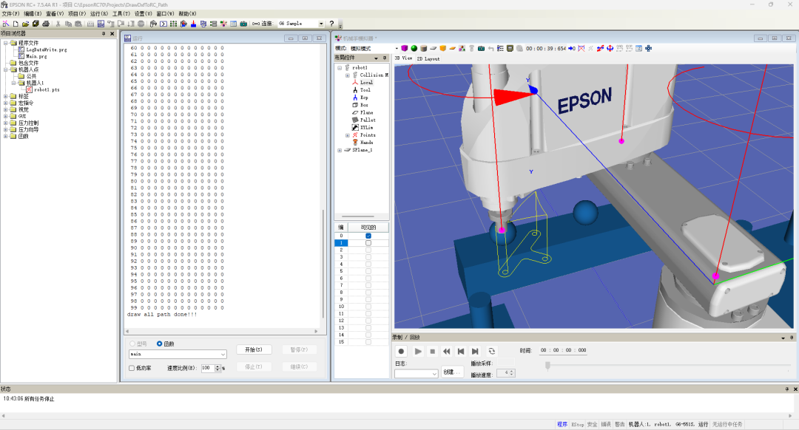Image resolution: width=799 pixels, height=430 pixels.
Task: Select robot1.pts in project explorer
Action: coord(47,89)
